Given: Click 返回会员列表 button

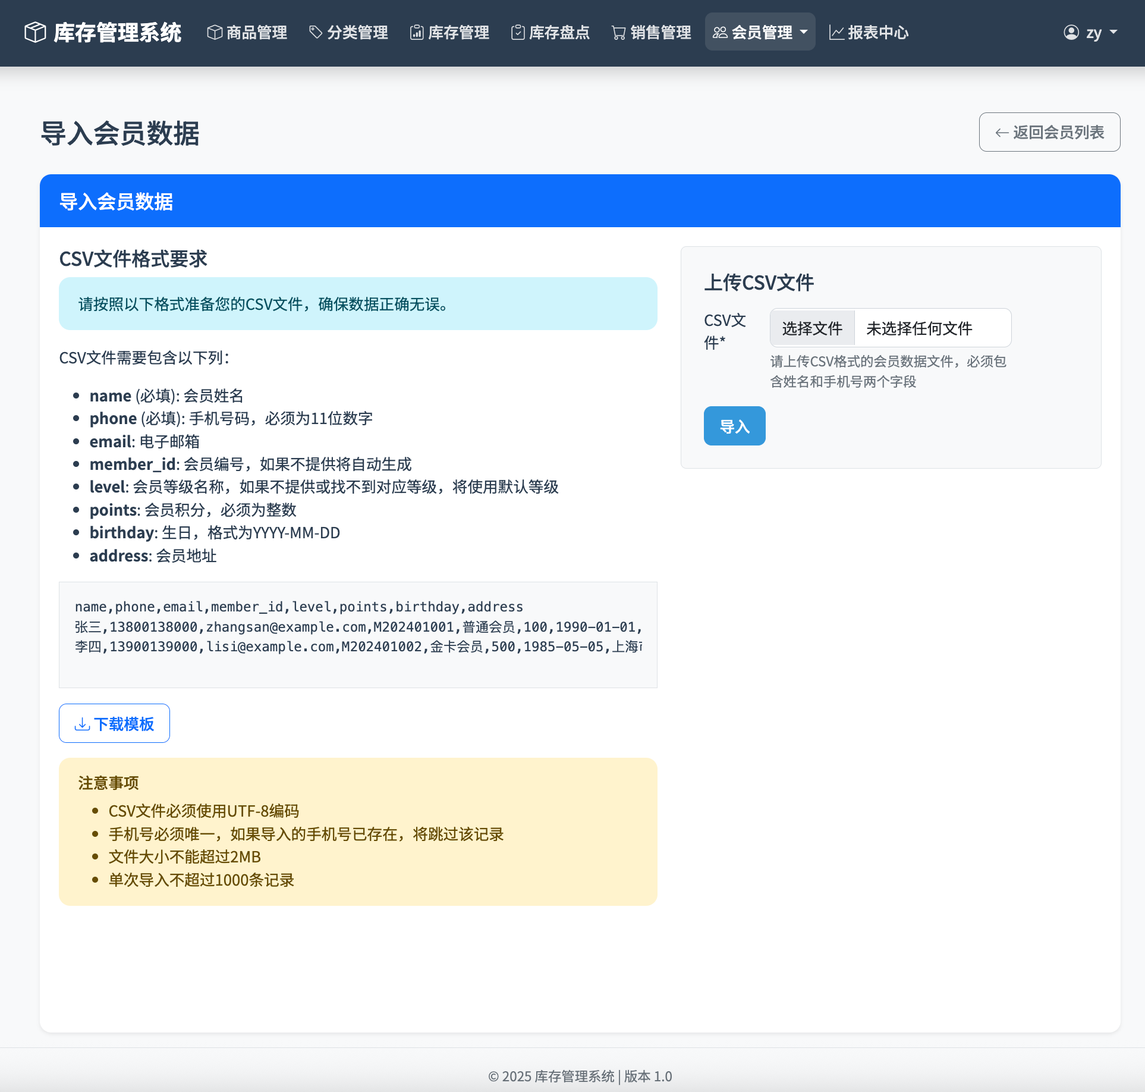Looking at the screenshot, I should coord(1049,132).
